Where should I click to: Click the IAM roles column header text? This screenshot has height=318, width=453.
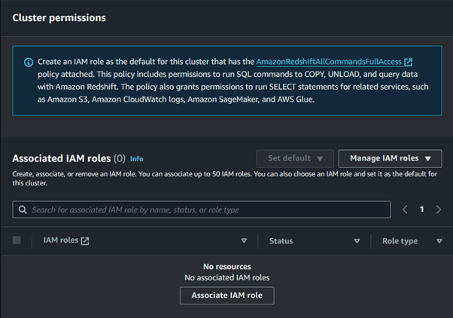[x=61, y=240]
